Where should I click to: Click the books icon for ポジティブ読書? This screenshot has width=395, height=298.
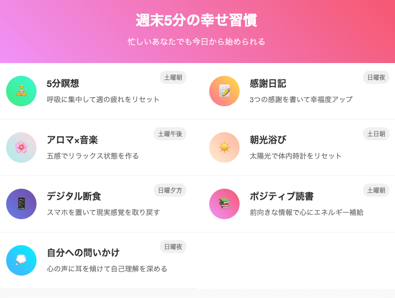pos(224,204)
